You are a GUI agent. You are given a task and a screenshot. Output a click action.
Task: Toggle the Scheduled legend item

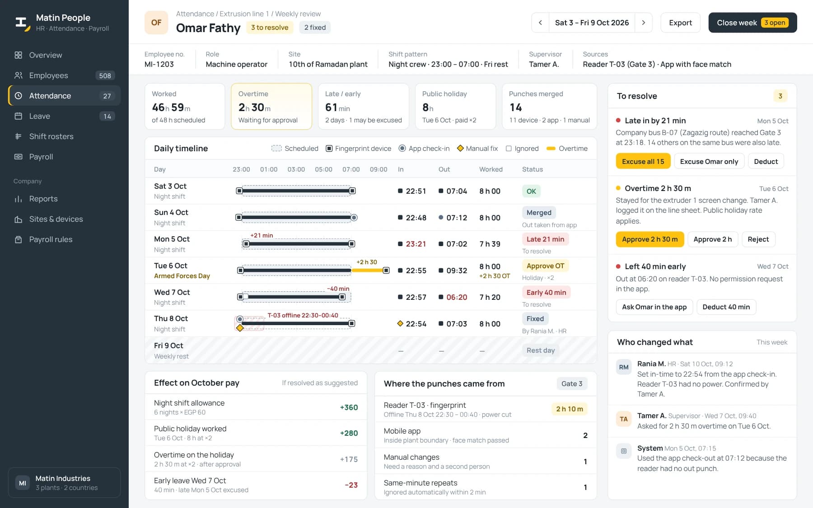coord(294,149)
